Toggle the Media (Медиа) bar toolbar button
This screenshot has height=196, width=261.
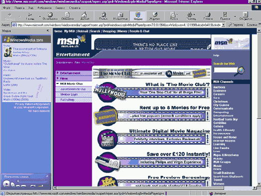tap(138, 16)
